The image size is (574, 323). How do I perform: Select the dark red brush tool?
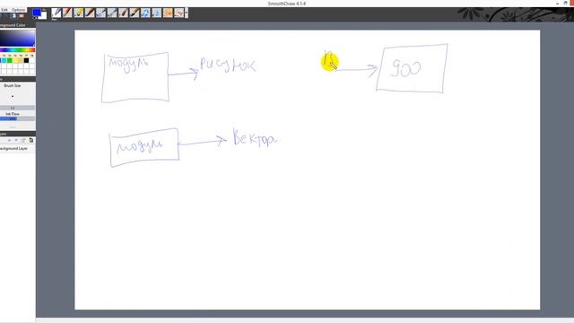point(90,13)
